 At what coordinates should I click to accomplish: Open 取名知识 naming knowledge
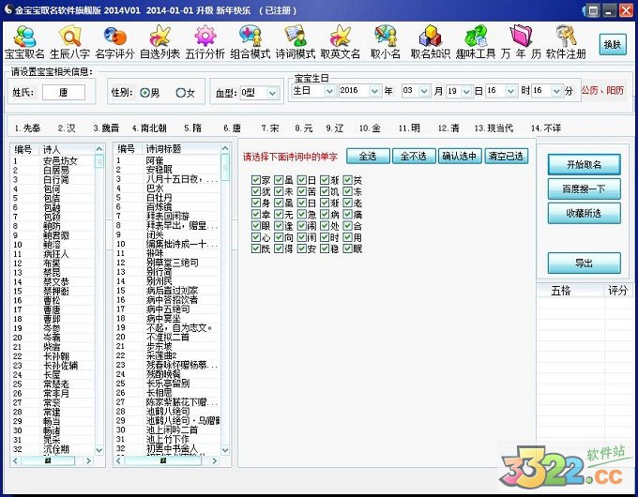pyautogui.click(x=431, y=42)
